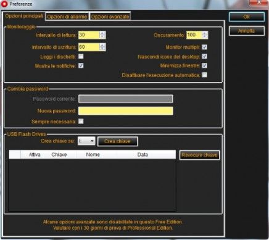This screenshot has height=240, width=269.
Task: Toggle Nascondi icone del desktop checkbox
Action: coord(204,56)
